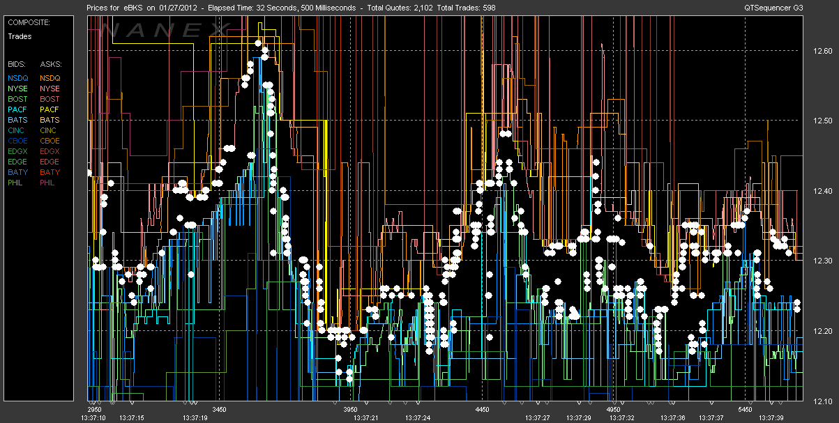839x423 pixels.
Task: Select NYSE in the ASKS column
Action: point(50,89)
